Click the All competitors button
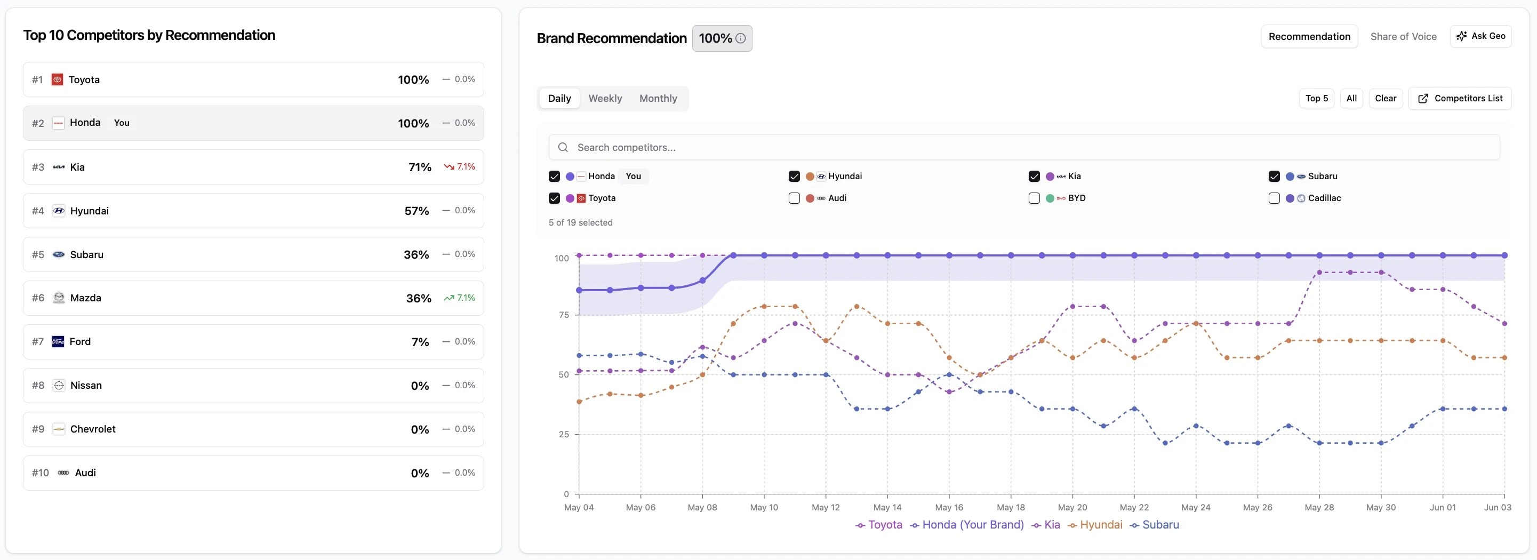The width and height of the screenshot is (1537, 560). tap(1351, 99)
